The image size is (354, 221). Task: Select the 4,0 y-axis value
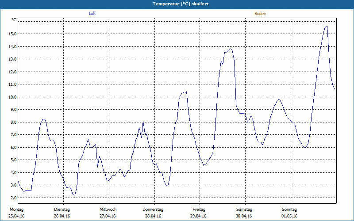click(x=13, y=172)
